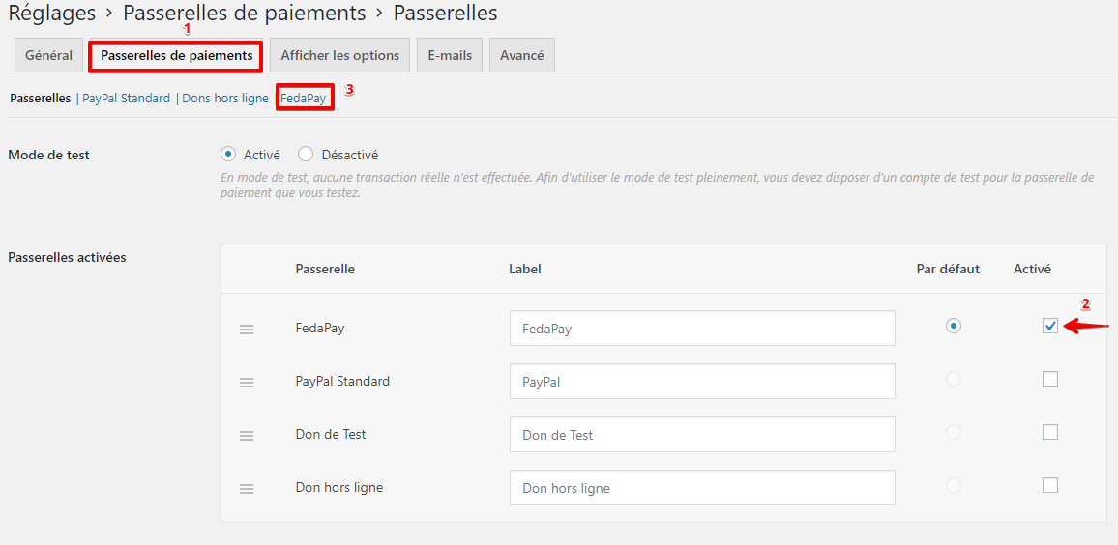1118x545 pixels.
Task: Switch to Afficher les options tab
Action: (339, 55)
